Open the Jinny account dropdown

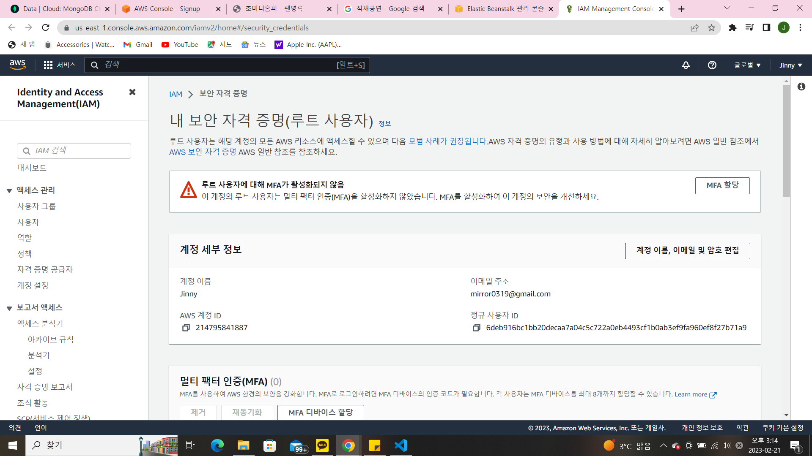pyautogui.click(x=790, y=65)
